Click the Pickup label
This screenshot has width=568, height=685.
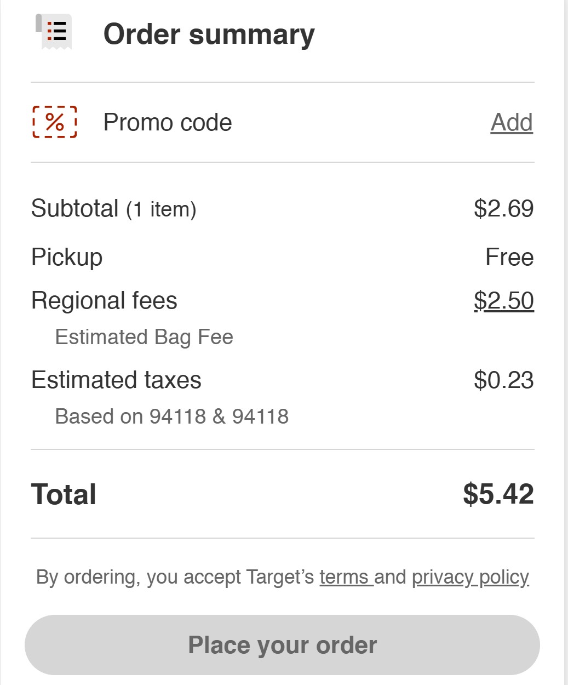[x=67, y=257]
